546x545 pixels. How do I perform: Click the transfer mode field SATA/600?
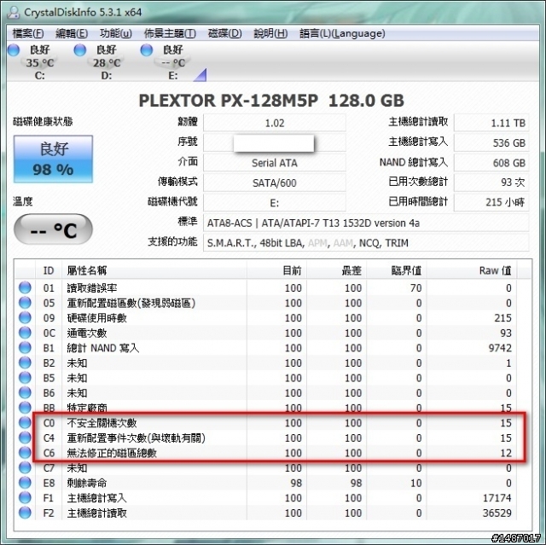click(x=275, y=183)
